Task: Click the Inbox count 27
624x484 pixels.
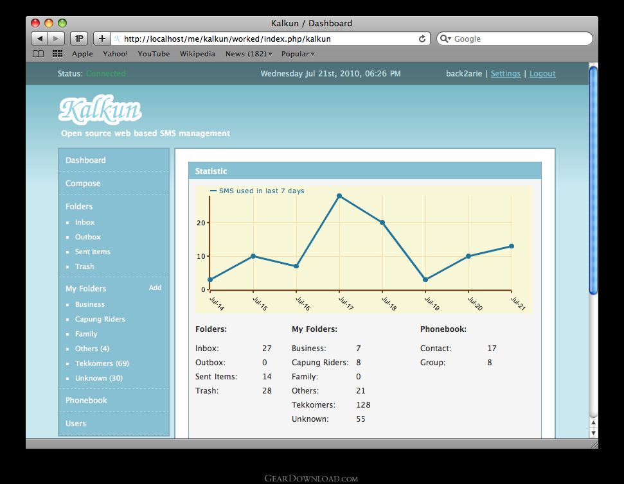Action: (267, 348)
